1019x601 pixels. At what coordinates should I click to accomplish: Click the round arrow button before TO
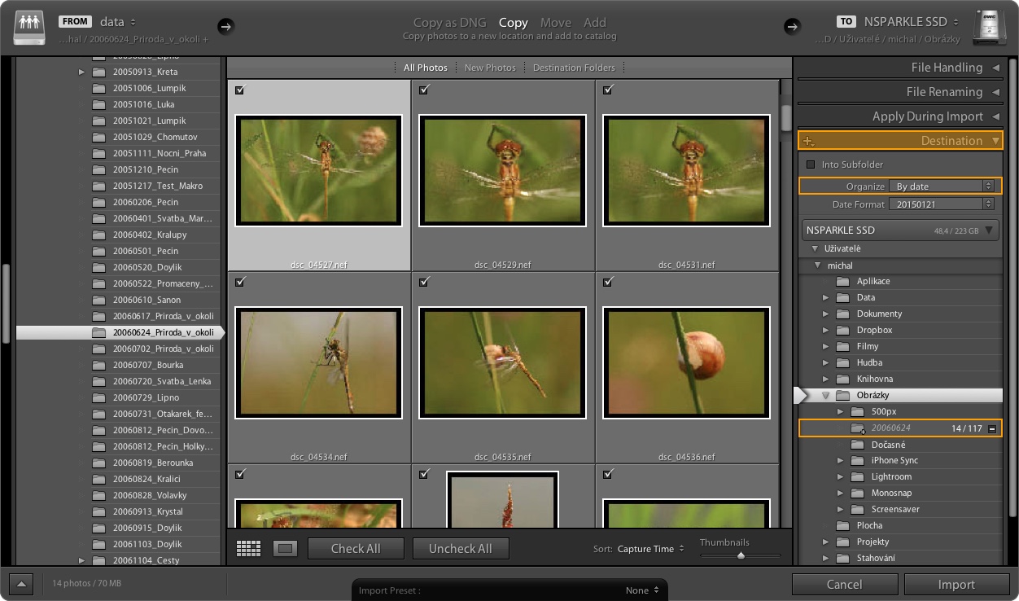click(x=792, y=27)
